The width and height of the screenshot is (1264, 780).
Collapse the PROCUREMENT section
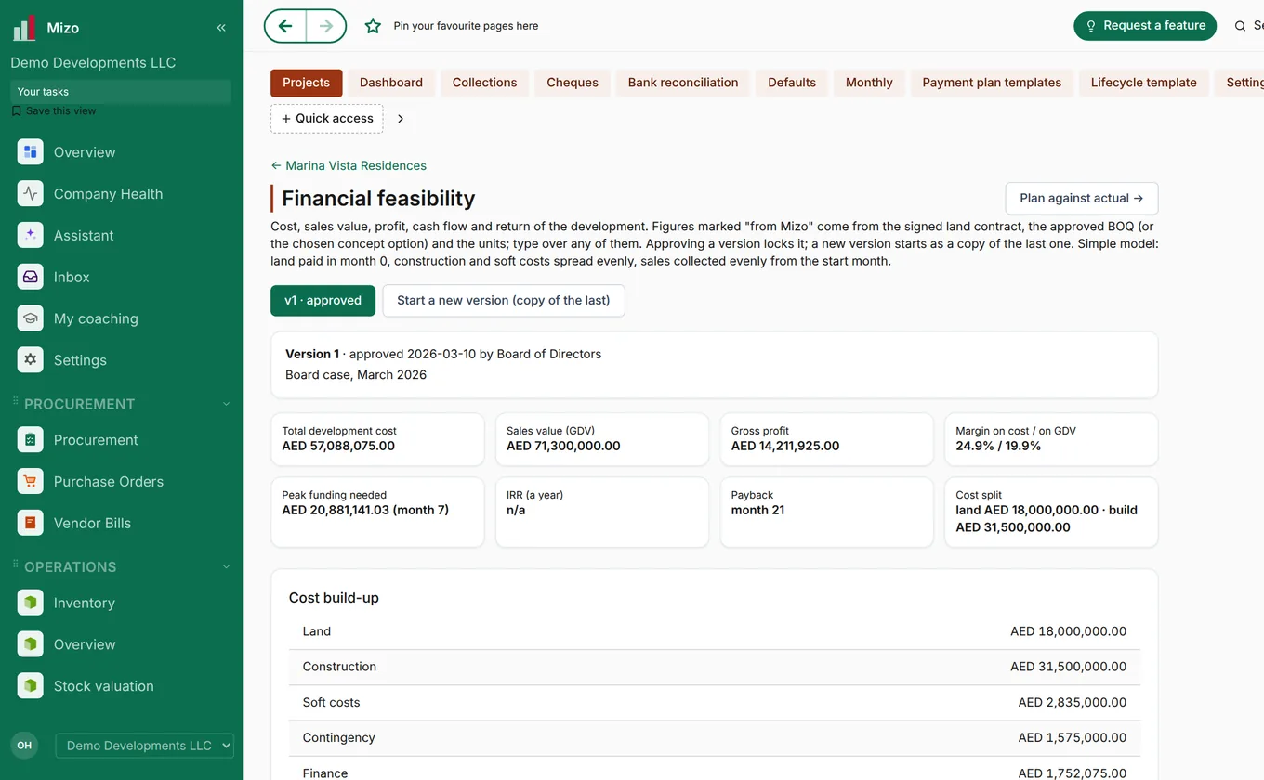[226, 404]
